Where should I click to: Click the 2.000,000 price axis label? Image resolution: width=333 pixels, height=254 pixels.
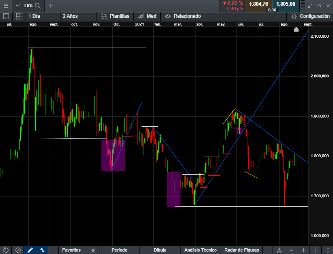(320, 76)
